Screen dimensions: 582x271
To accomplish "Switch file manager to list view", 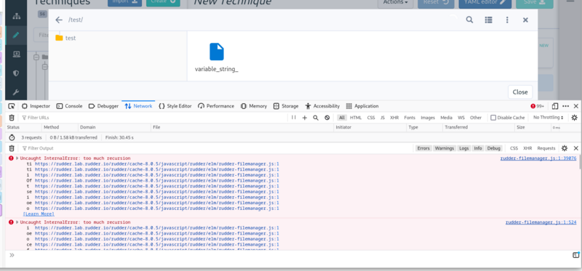I will coord(488,20).
